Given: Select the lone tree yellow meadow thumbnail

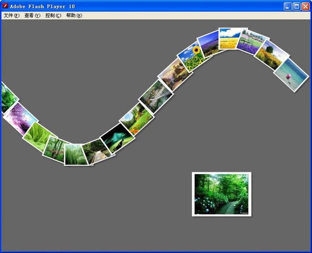Looking at the screenshot, I should pos(272,55).
